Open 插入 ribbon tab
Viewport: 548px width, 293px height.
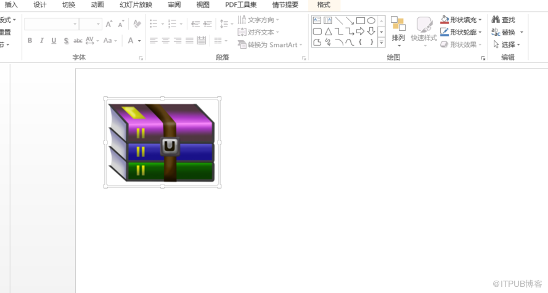click(x=11, y=5)
